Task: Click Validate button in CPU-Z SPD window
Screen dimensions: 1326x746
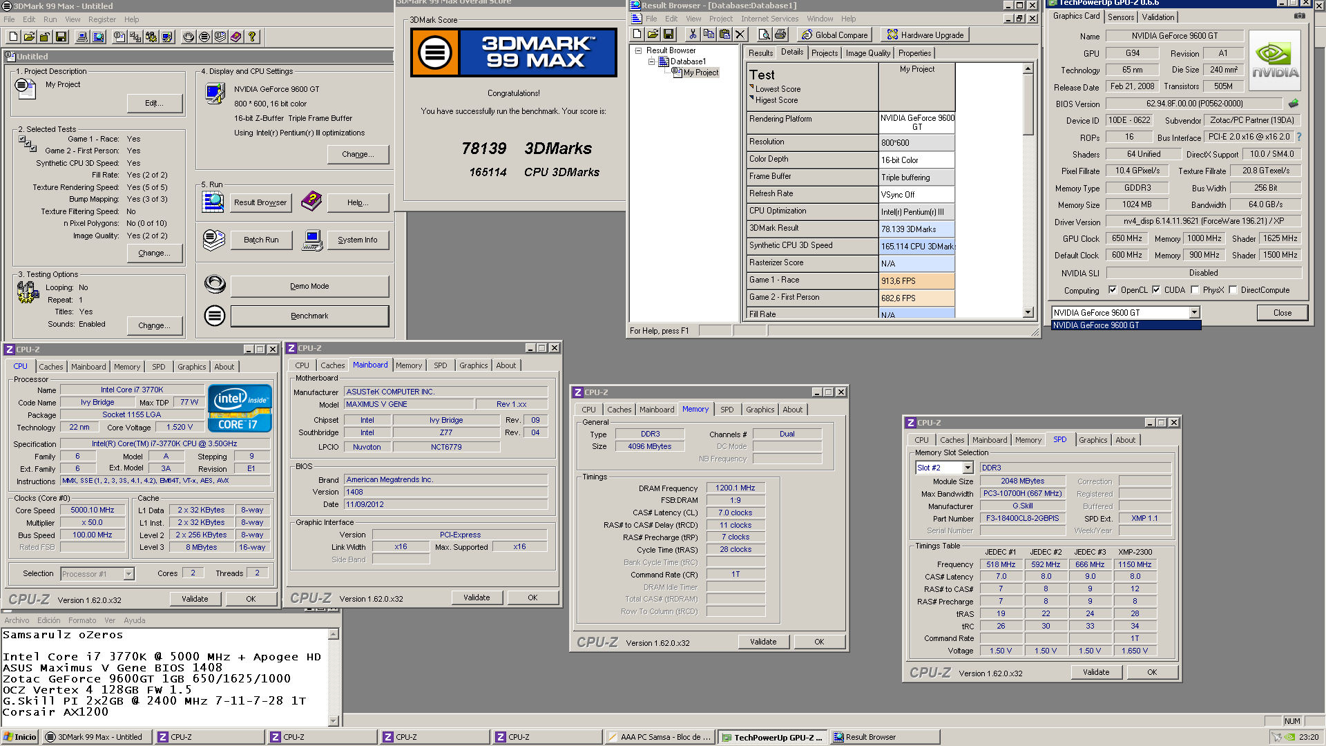Action: [1096, 672]
